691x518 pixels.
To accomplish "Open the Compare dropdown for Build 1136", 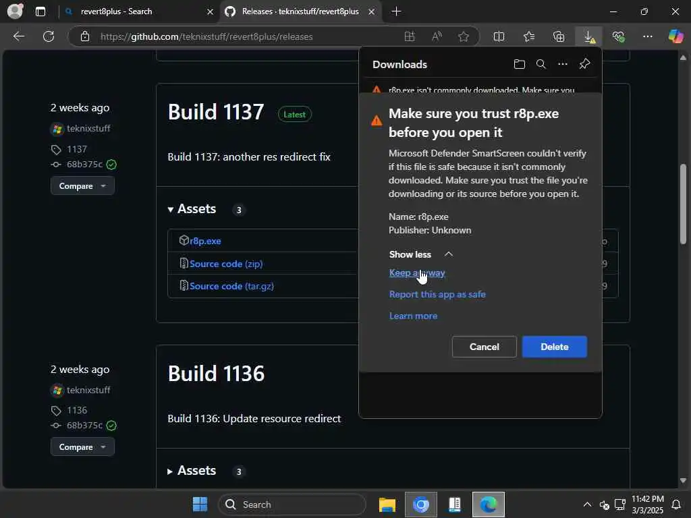I will pyautogui.click(x=82, y=447).
